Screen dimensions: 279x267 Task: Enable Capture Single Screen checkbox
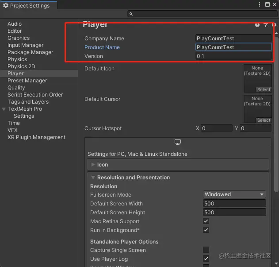pyautogui.click(x=206, y=250)
